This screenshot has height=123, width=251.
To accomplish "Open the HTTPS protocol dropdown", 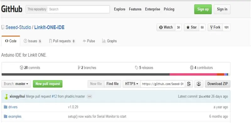I will 131,84.
